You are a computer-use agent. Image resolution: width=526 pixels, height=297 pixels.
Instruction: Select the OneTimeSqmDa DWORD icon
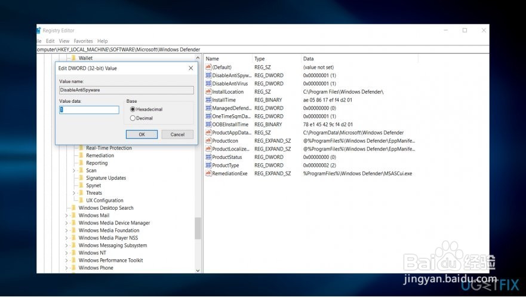(208, 116)
